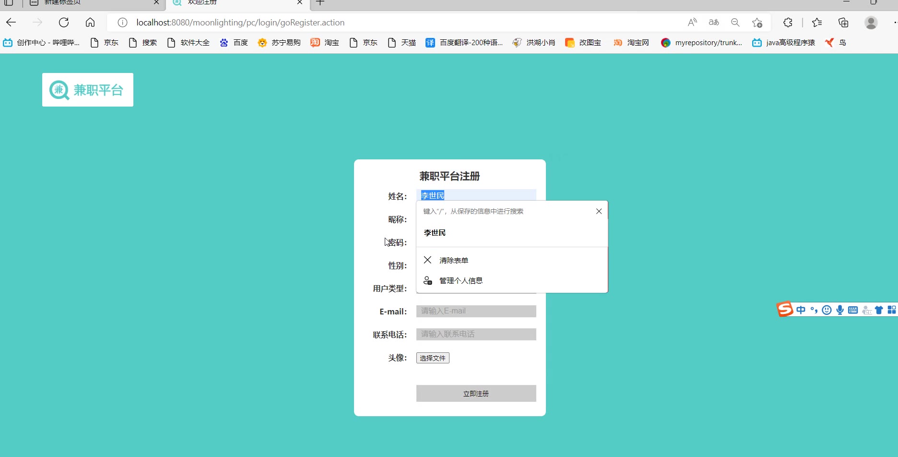Open 管理个人信息 from autofill popup

coord(512,281)
